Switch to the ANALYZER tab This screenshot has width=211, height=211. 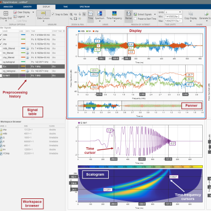(x=8, y=7)
